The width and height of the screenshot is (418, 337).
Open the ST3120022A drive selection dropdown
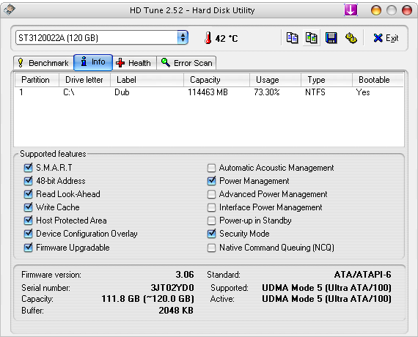pyautogui.click(x=102, y=37)
